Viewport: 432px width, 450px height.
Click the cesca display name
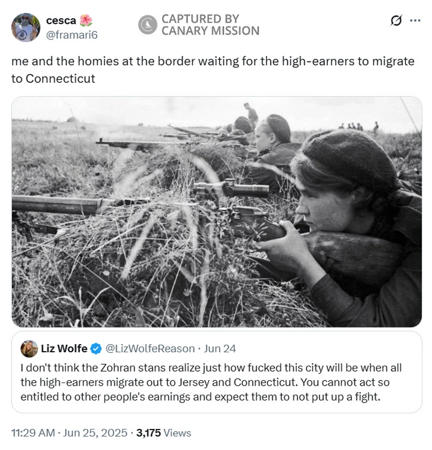pos(60,21)
